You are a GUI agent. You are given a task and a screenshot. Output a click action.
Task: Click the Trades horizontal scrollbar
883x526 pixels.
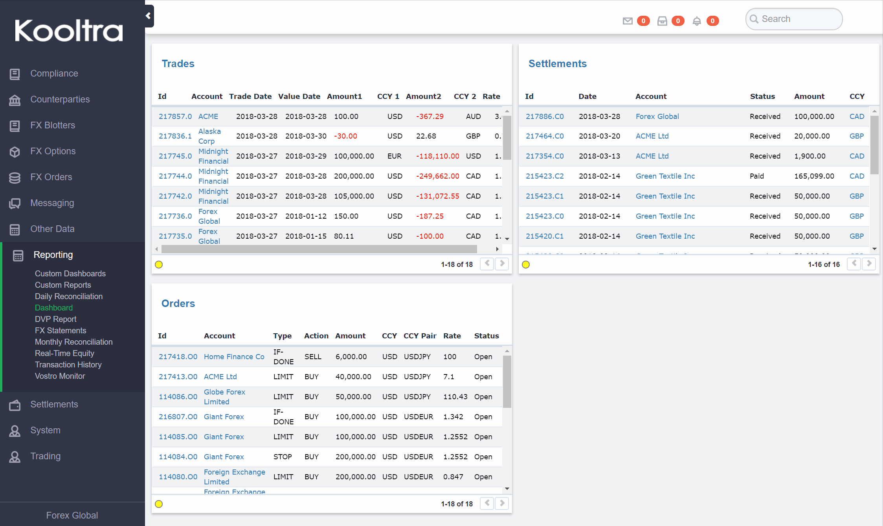pyautogui.click(x=319, y=249)
